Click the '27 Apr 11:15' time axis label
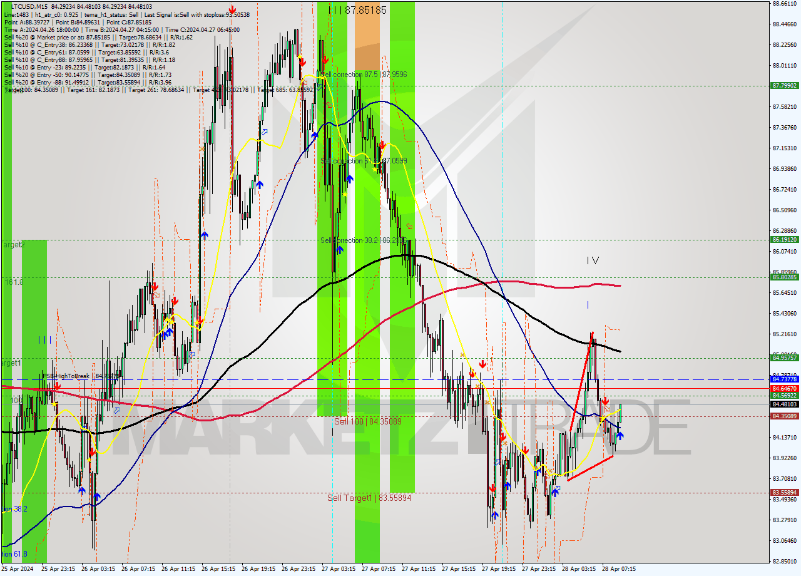This screenshot has height=576, width=801. coord(419,569)
